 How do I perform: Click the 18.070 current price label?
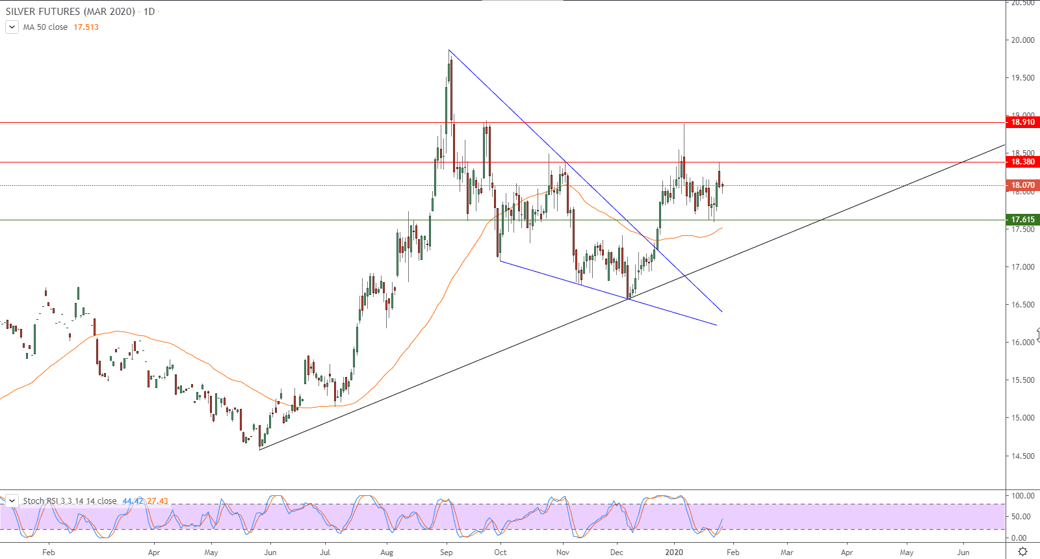[x=1022, y=185]
